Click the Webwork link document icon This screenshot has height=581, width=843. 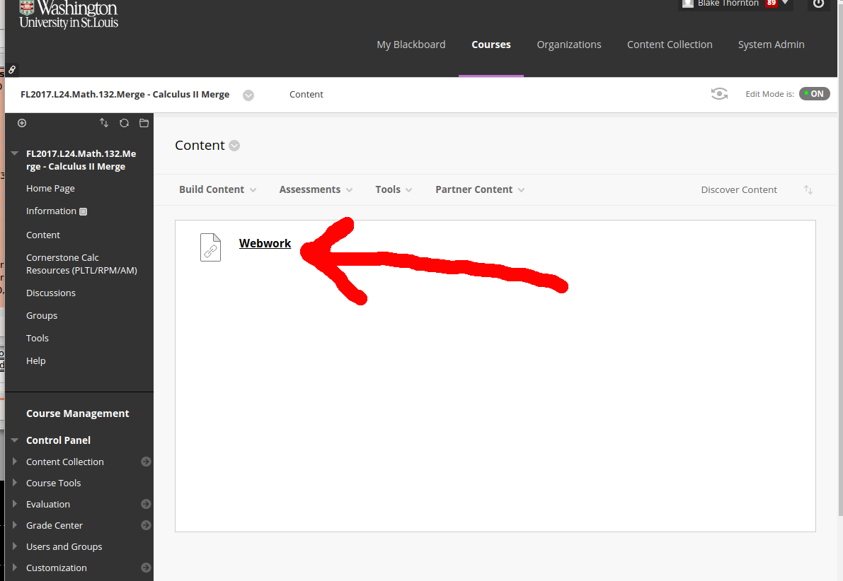coord(210,247)
